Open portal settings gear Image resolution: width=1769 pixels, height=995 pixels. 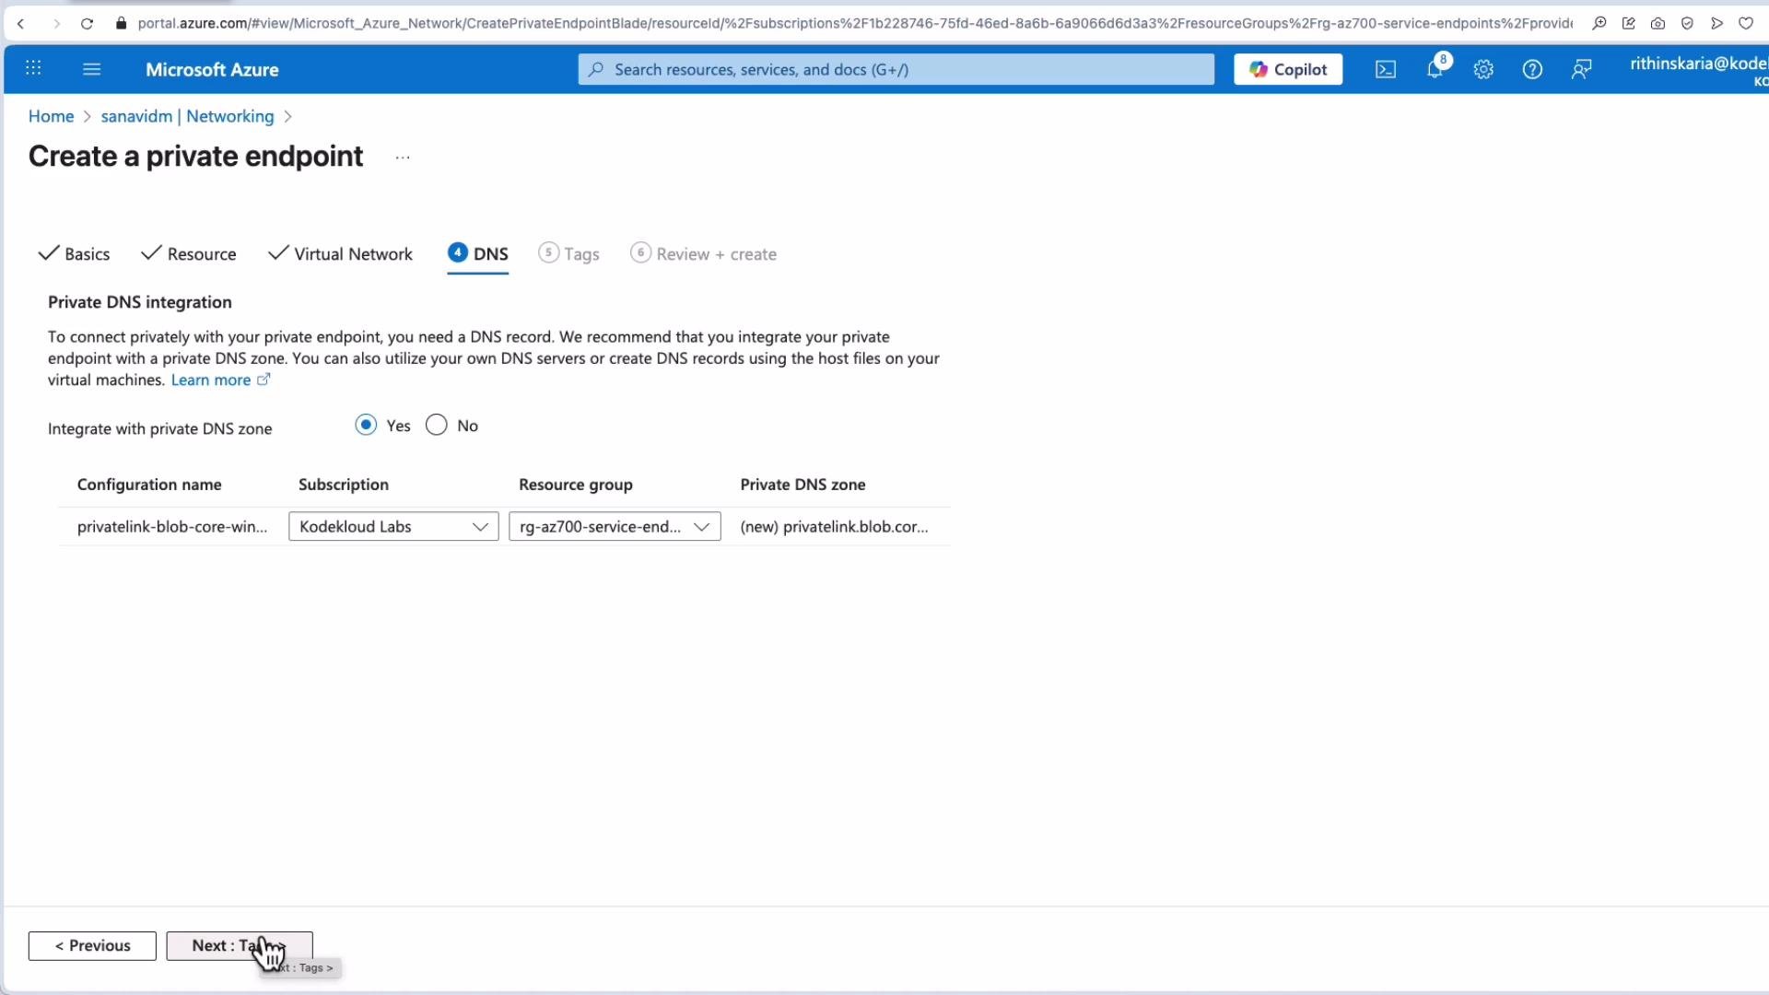(1483, 69)
